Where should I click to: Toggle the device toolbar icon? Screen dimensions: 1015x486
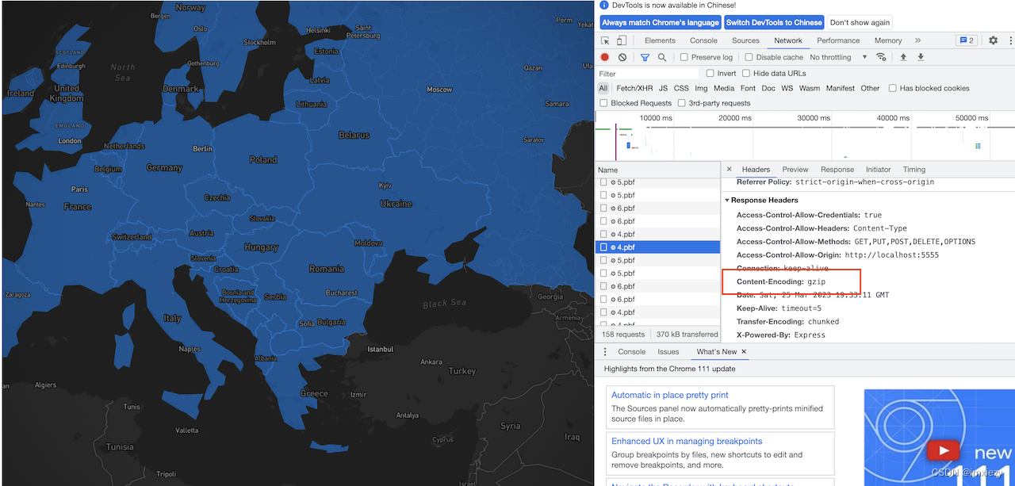pyautogui.click(x=622, y=40)
